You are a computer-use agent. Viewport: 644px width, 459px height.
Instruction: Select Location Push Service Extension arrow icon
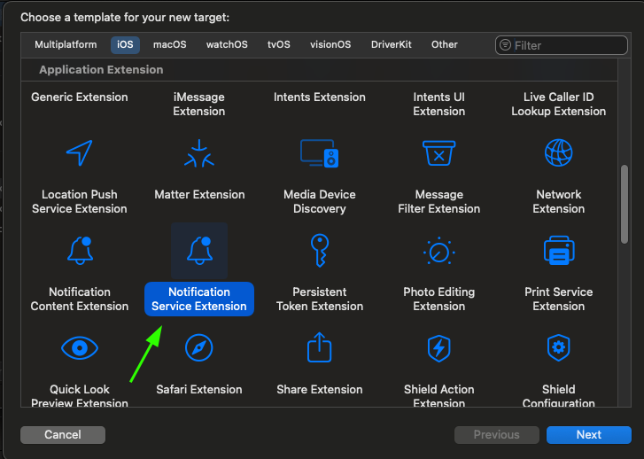tap(79, 153)
